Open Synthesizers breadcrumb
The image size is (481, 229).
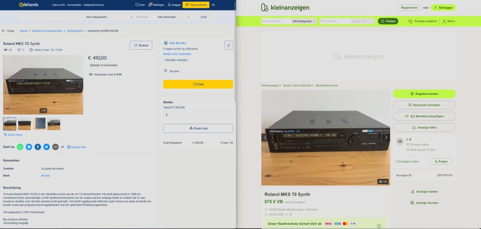(x=75, y=31)
